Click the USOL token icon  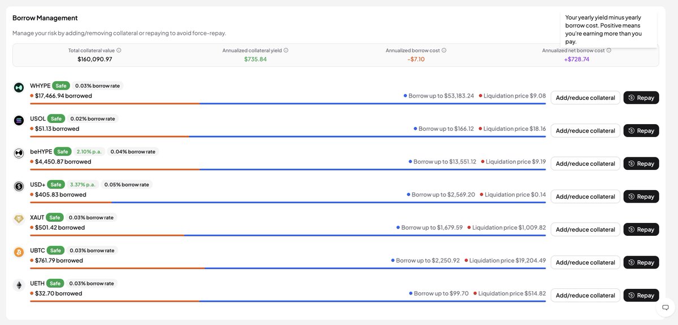[x=19, y=120]
